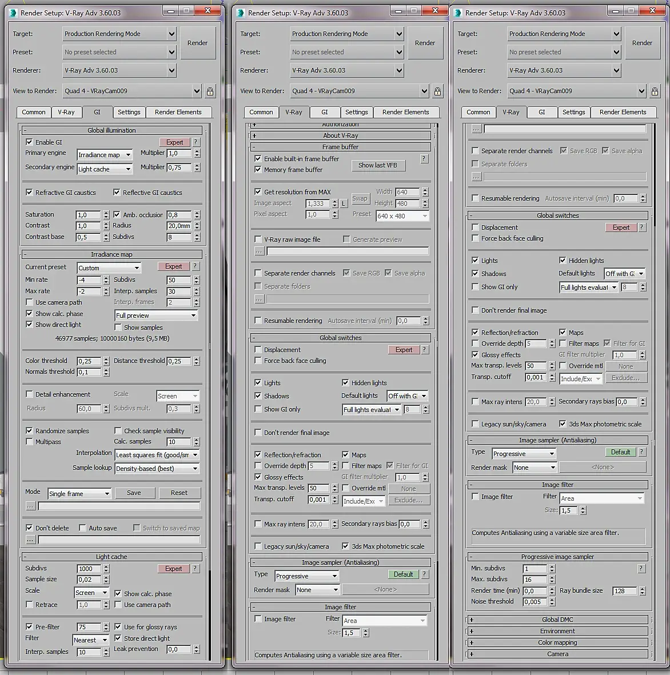Screen dimensions: 670x675
Task: Toggle Pre-filter checkbox in Light cache
Action: (x=29, y=627)
